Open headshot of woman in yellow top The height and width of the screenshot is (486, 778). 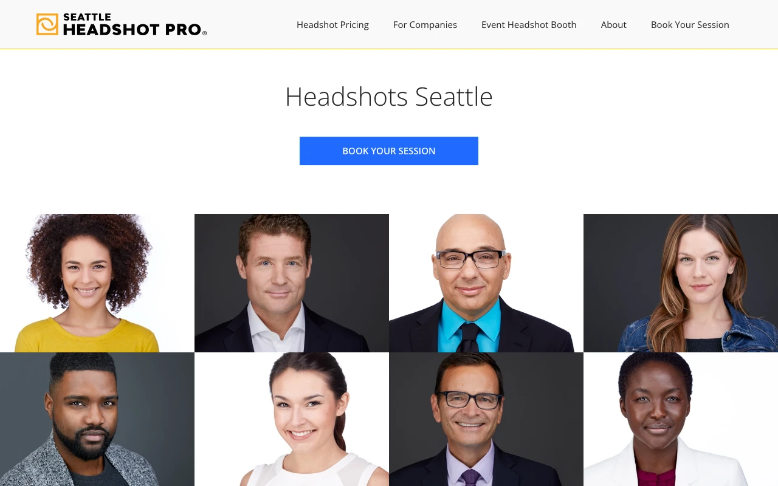(x=97, y=283)
